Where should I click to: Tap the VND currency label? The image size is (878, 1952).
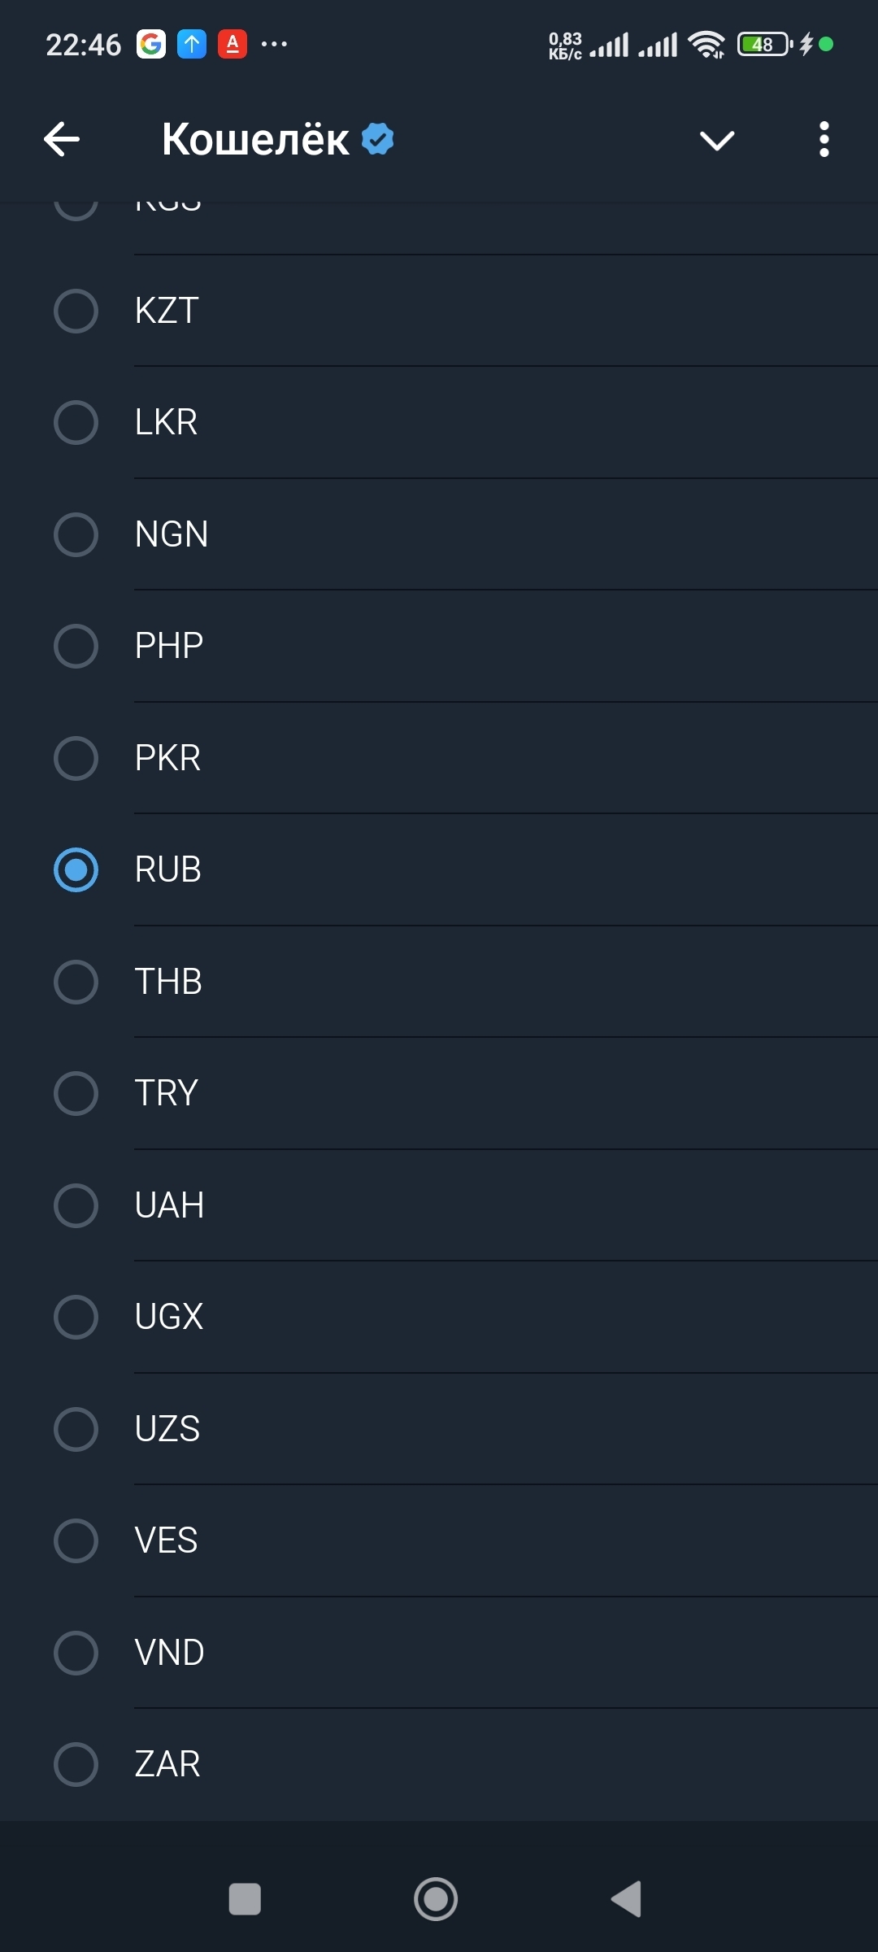pyautogui.click(x=170, y=1653)
